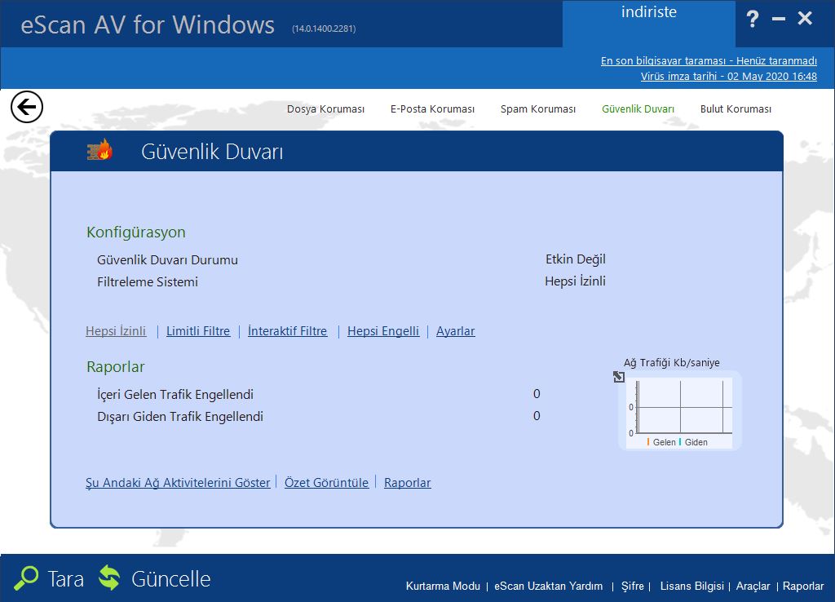Click the firewall brick-and-flame icon

pos(99,150)
